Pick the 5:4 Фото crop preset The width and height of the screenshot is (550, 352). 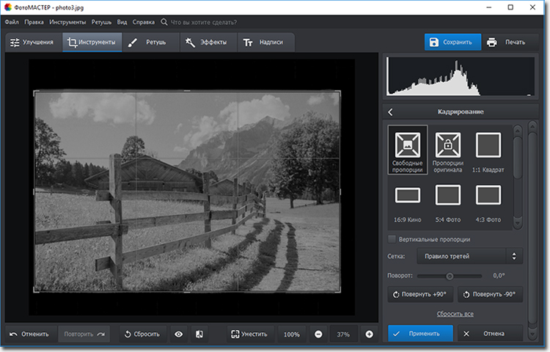click(x=448, y=195)
